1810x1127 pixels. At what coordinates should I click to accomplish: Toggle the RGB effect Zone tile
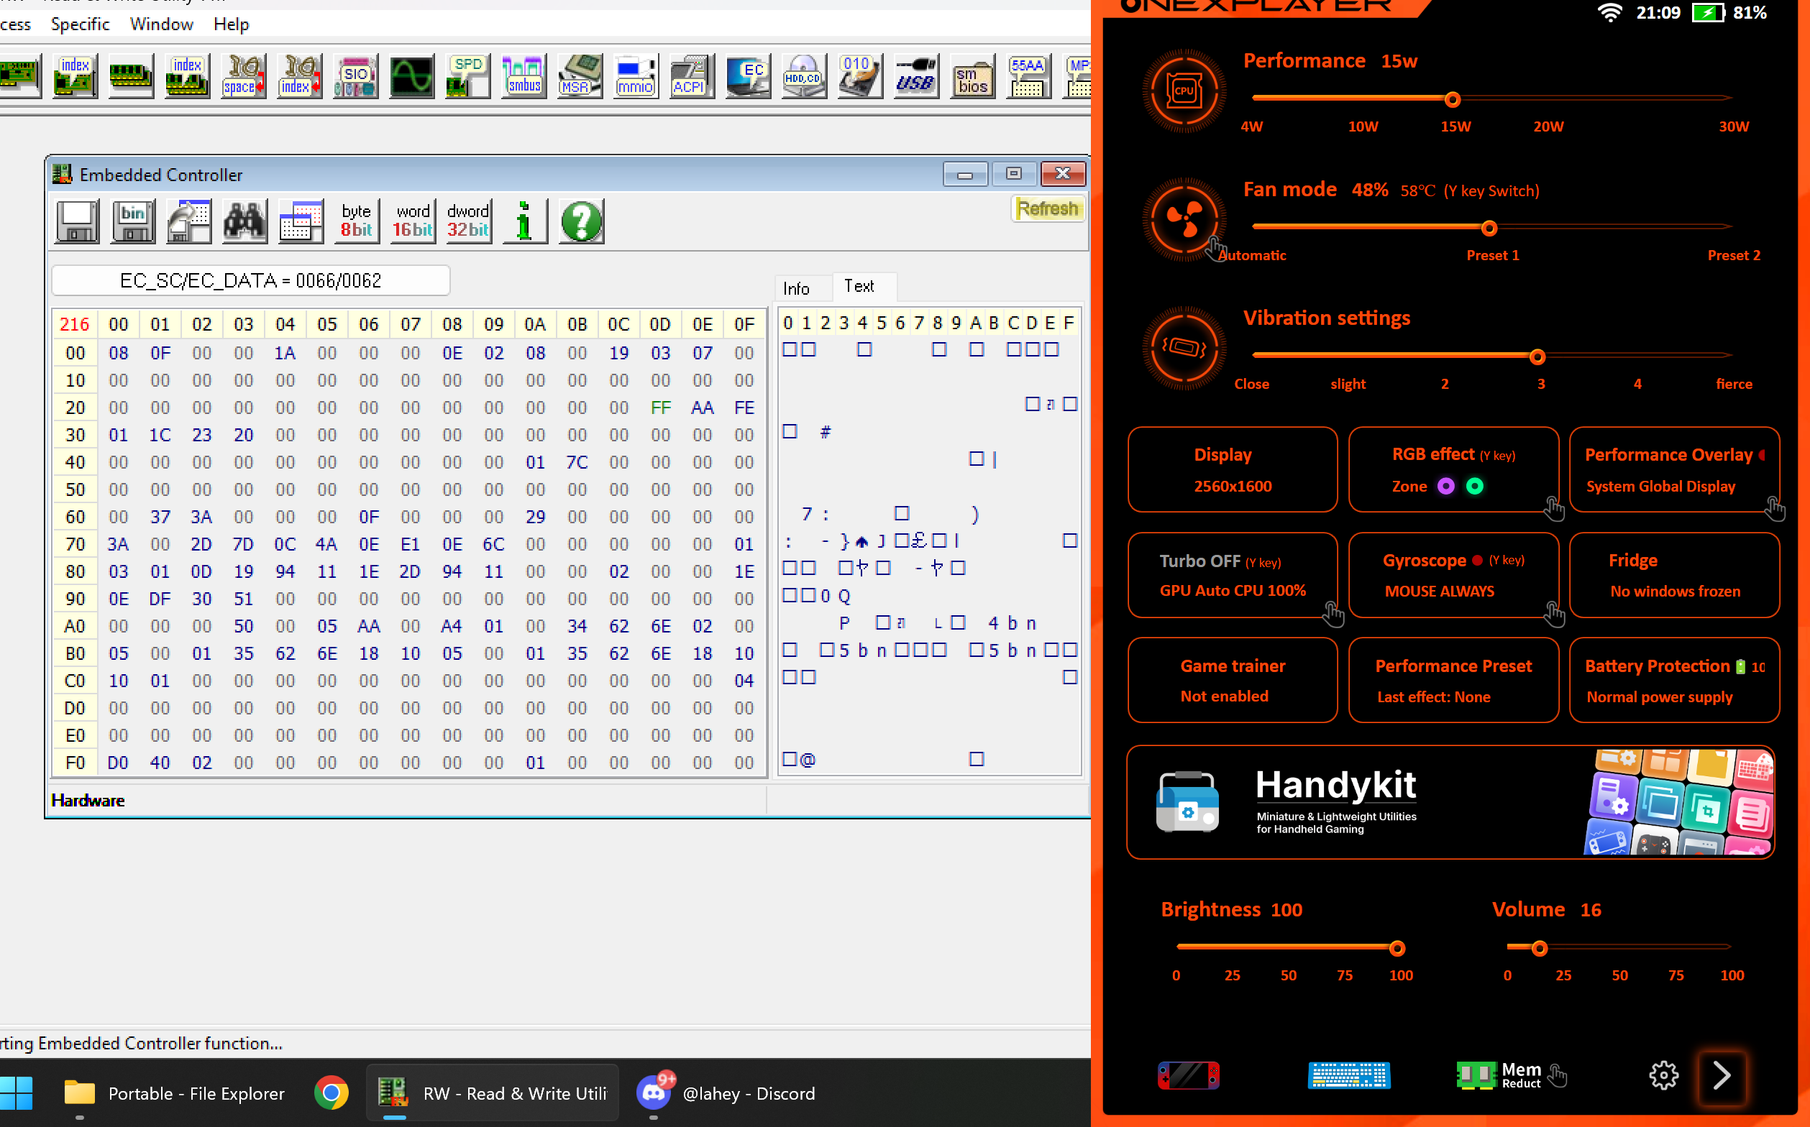(1453, 469)
